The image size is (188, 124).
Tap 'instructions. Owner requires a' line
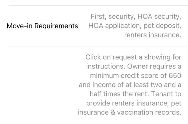pos(134,66)
